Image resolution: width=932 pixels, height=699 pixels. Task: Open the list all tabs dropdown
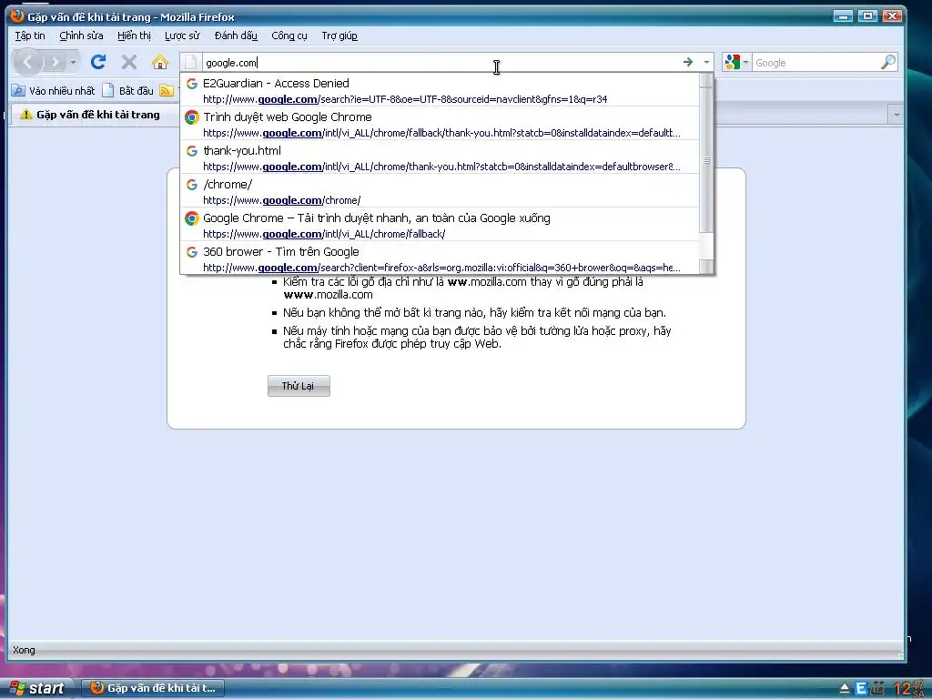[x=896, y=114]
